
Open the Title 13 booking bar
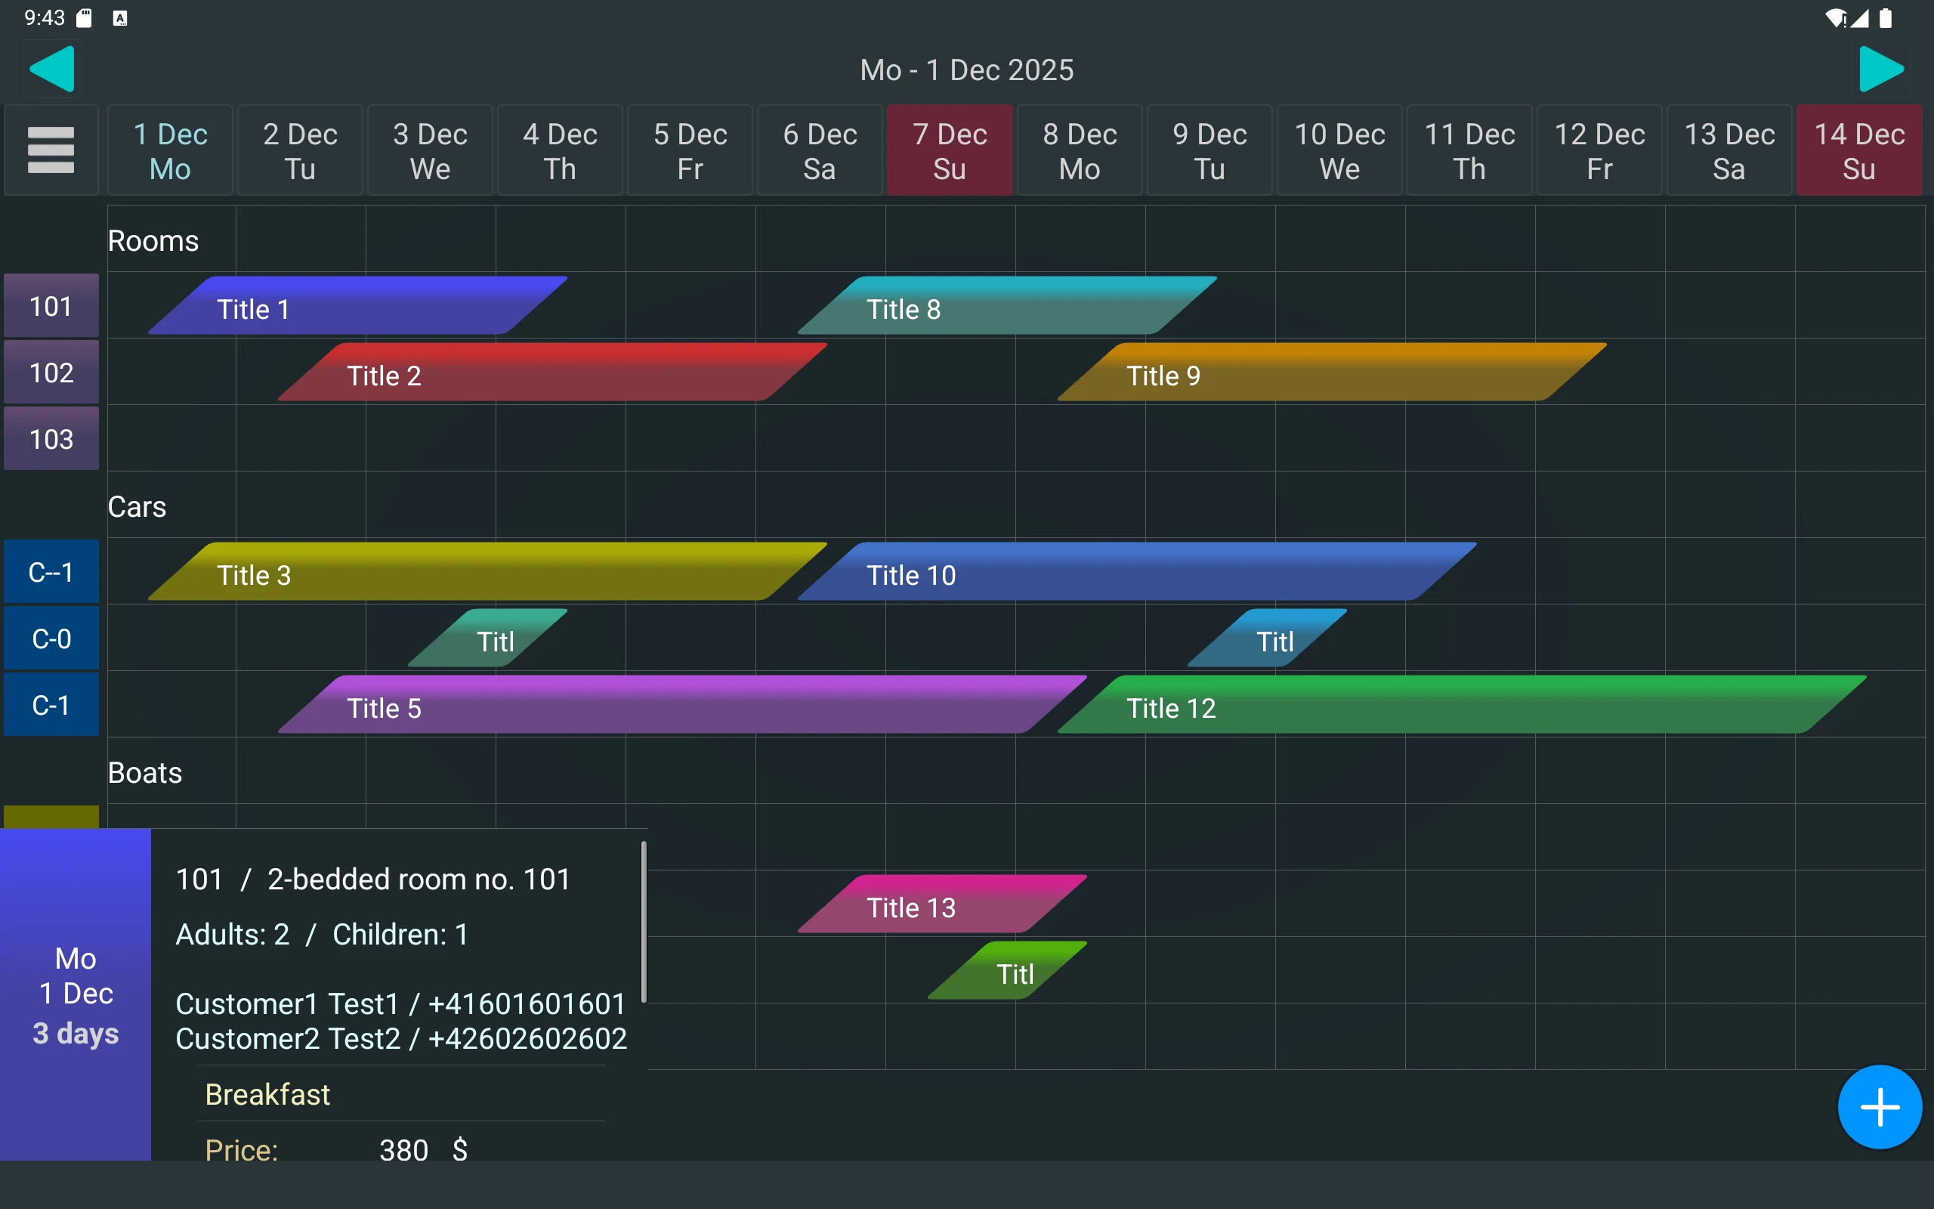[x=942, y=904]
